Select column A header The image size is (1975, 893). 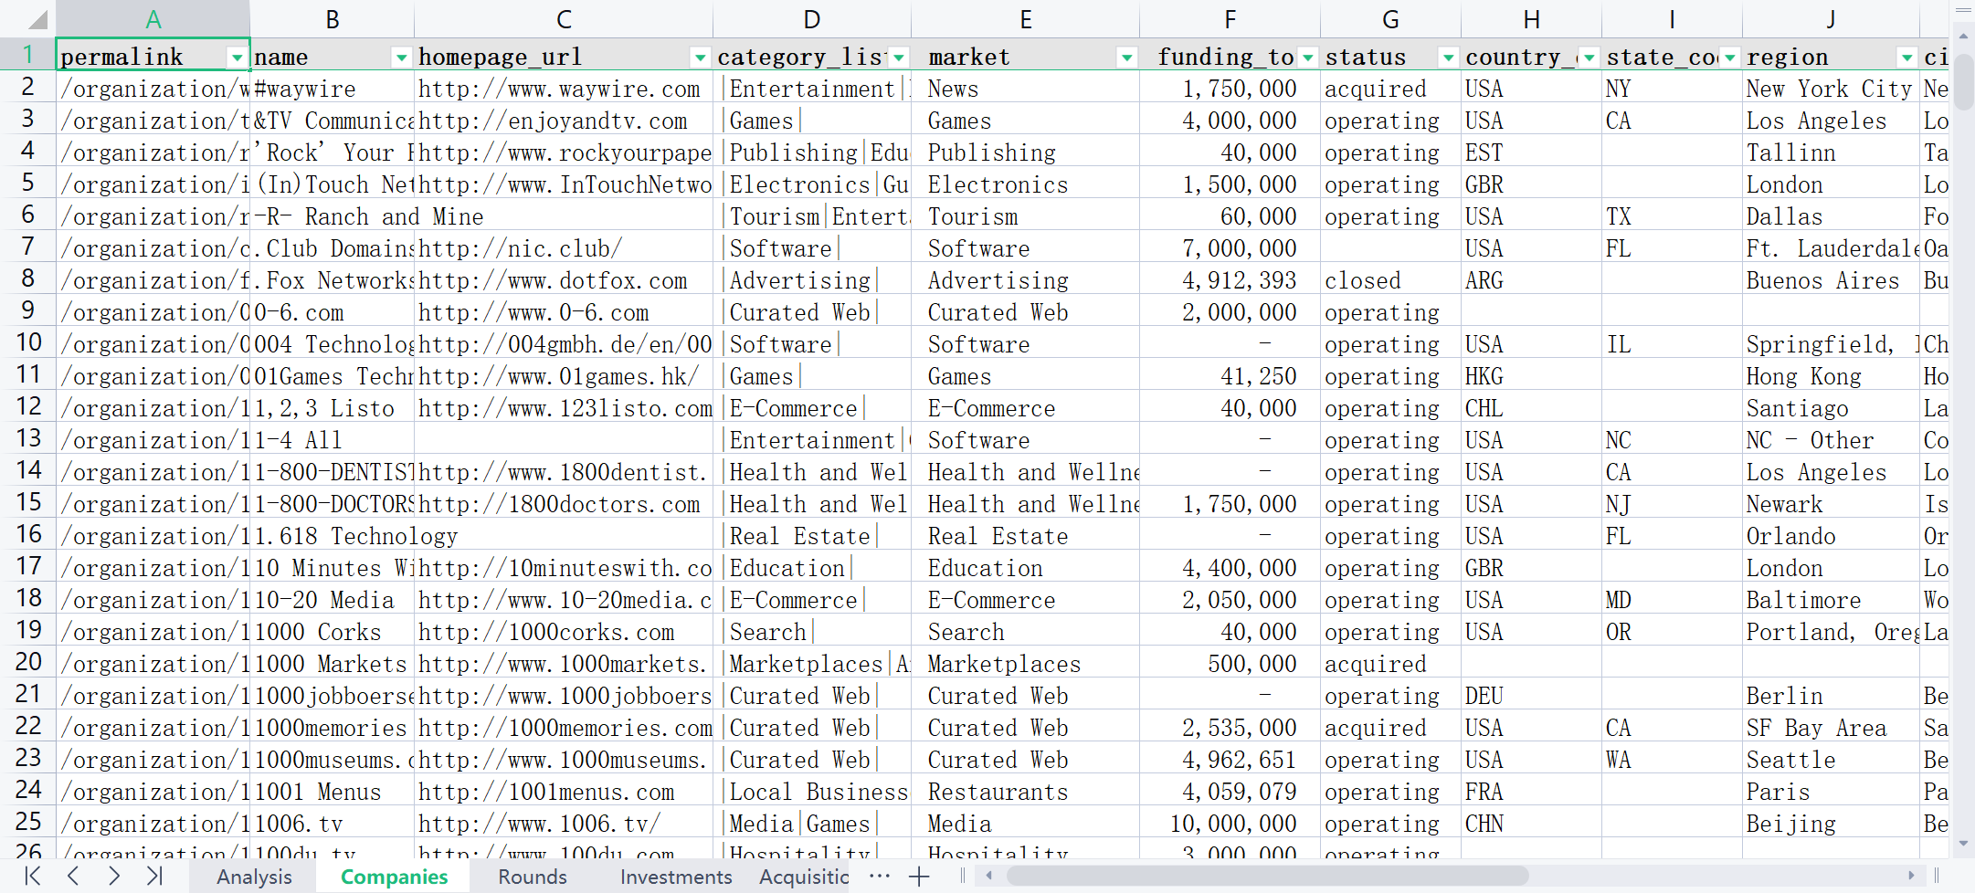point(153,19)
